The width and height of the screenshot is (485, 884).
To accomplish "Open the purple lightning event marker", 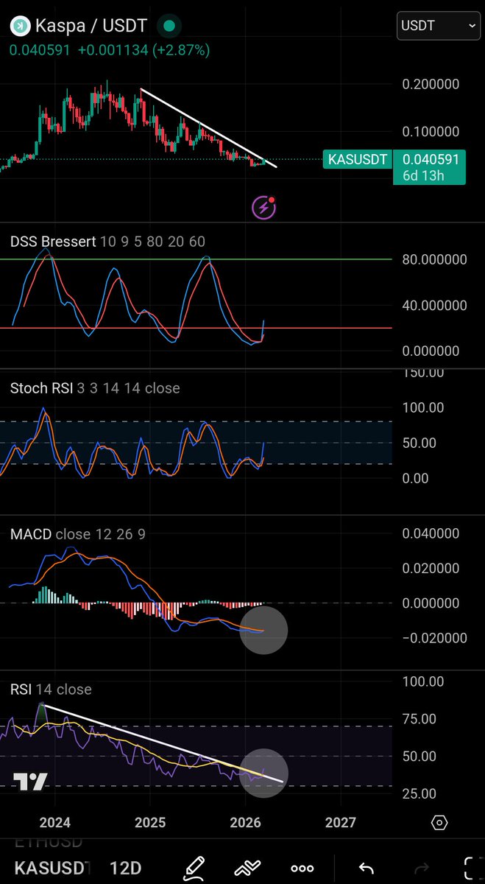I will click(x=264, y=208).
